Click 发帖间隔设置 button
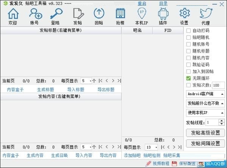227x168 pixels. coord(205,143)
